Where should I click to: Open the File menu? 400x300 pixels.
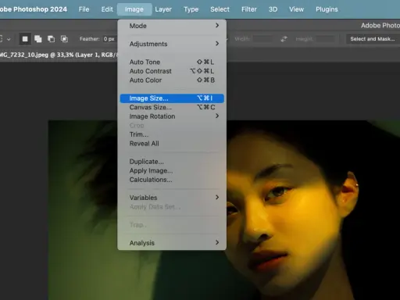click(84, 9)
